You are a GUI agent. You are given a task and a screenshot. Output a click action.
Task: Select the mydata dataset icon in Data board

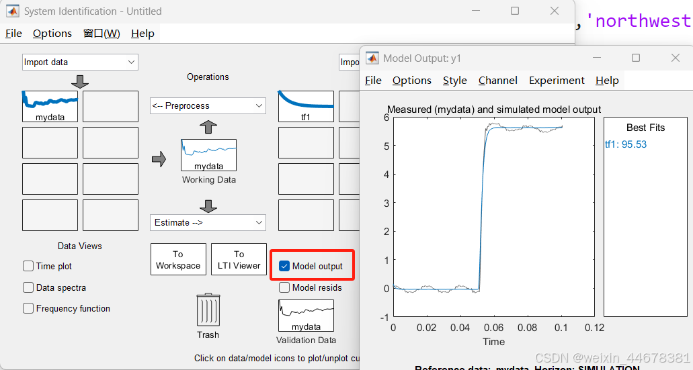click(x=50, y=106)
